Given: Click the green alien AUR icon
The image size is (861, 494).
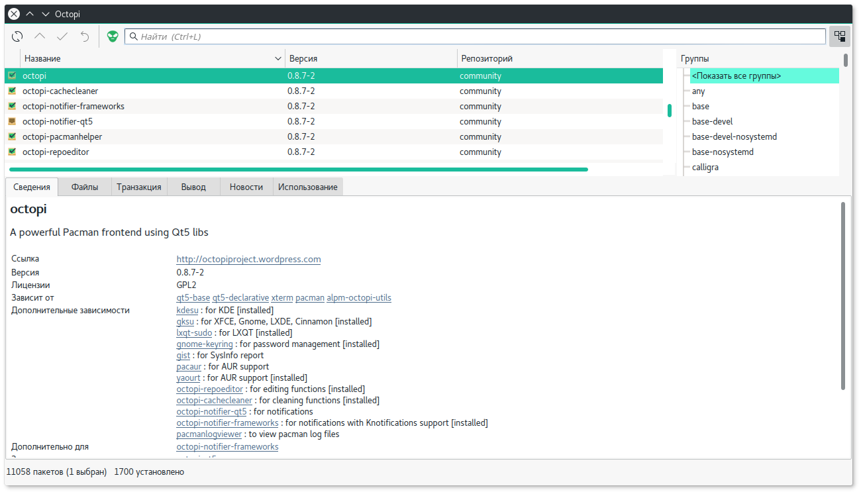Looking at the screenshot, I should tap(113, 36).
